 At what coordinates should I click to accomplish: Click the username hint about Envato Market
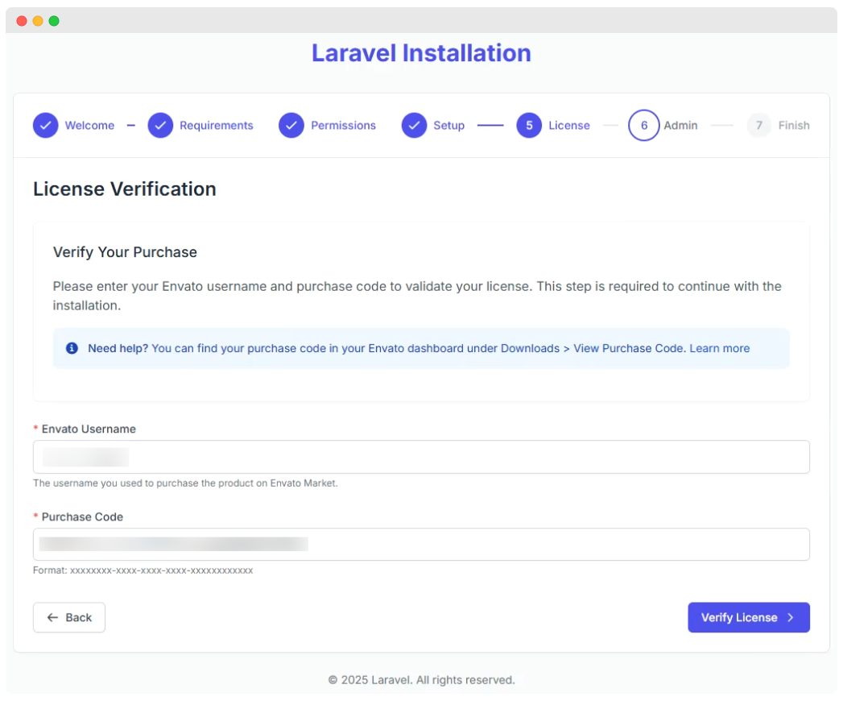point(185,483)
